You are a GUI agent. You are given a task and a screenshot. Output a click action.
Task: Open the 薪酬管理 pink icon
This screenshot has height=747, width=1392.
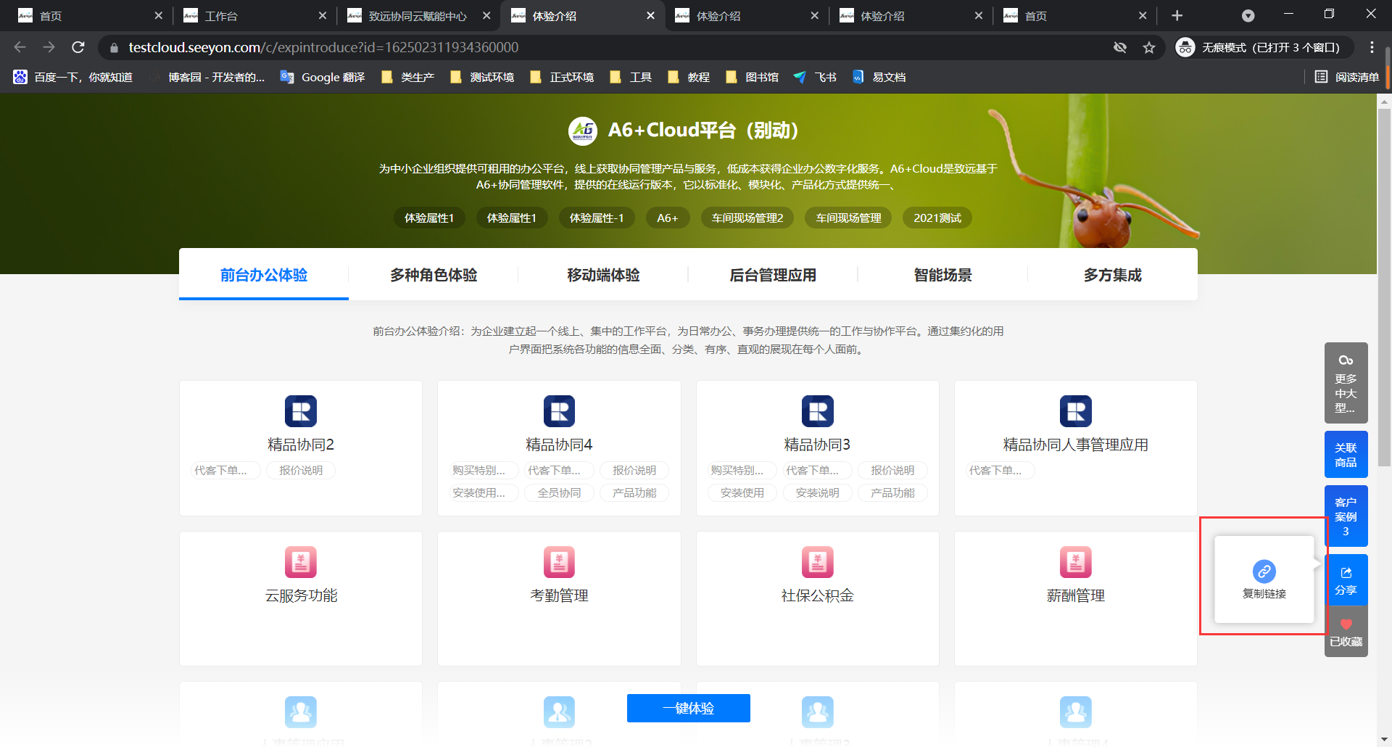pos(1075,562)
